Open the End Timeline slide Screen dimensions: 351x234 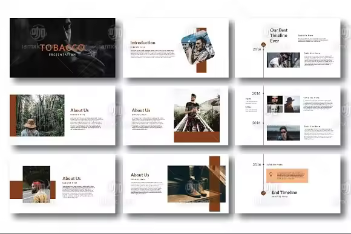coord(287,184)
